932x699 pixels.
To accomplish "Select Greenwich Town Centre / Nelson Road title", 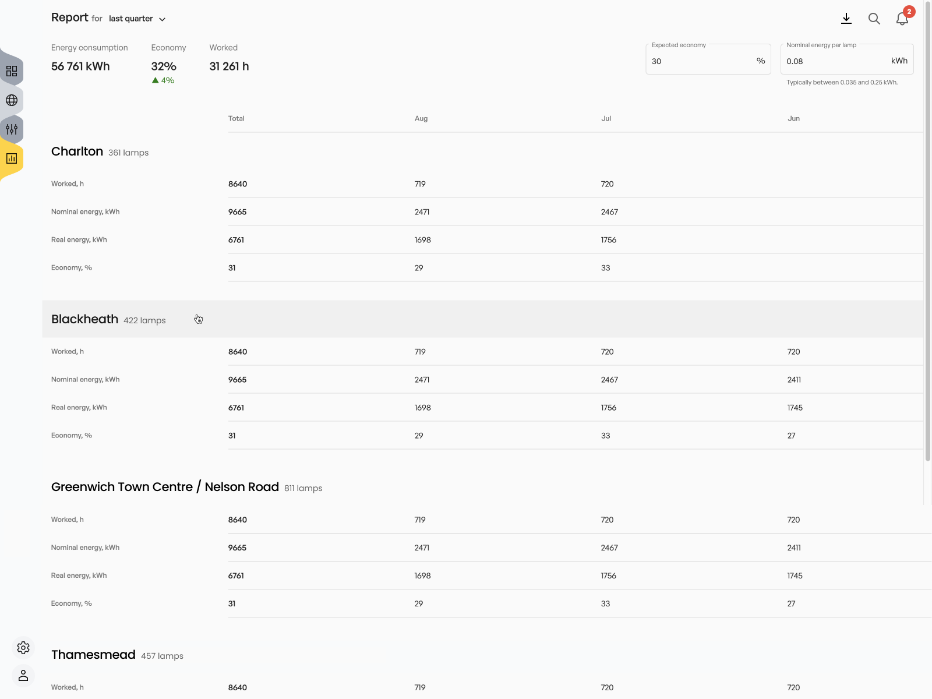I will [165, 486].
